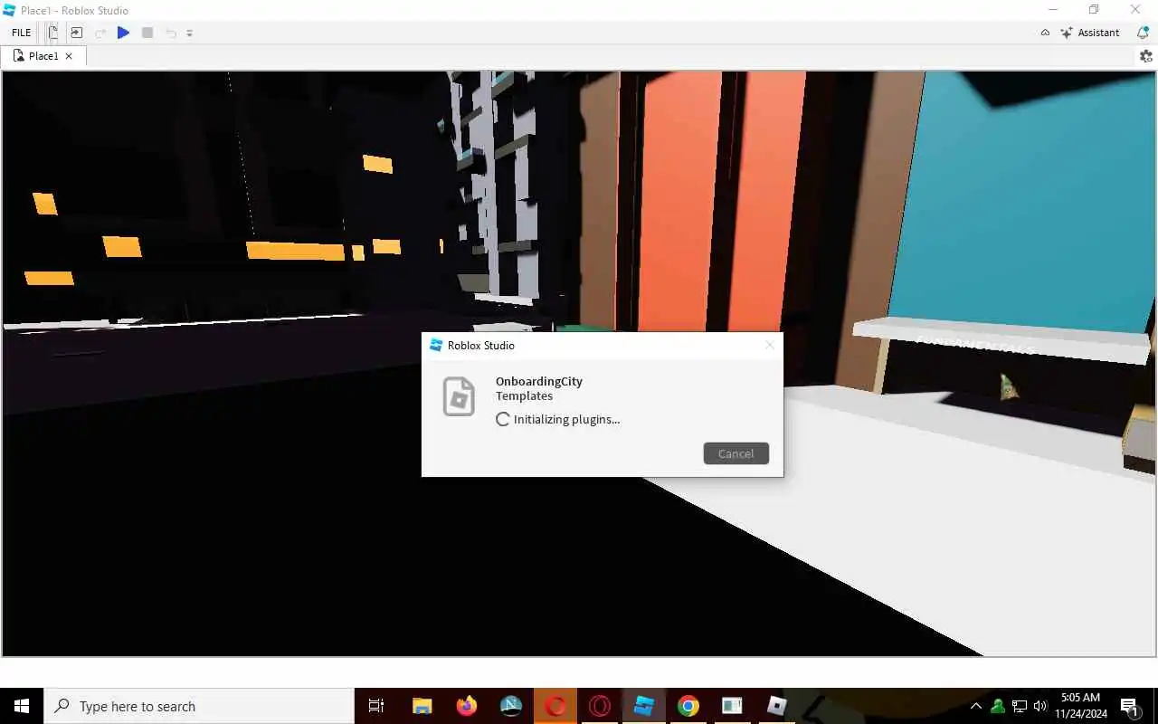This screenshot has width=1158, height=724.
Task: Show hidden system tray icons
Action: point(975,706)
